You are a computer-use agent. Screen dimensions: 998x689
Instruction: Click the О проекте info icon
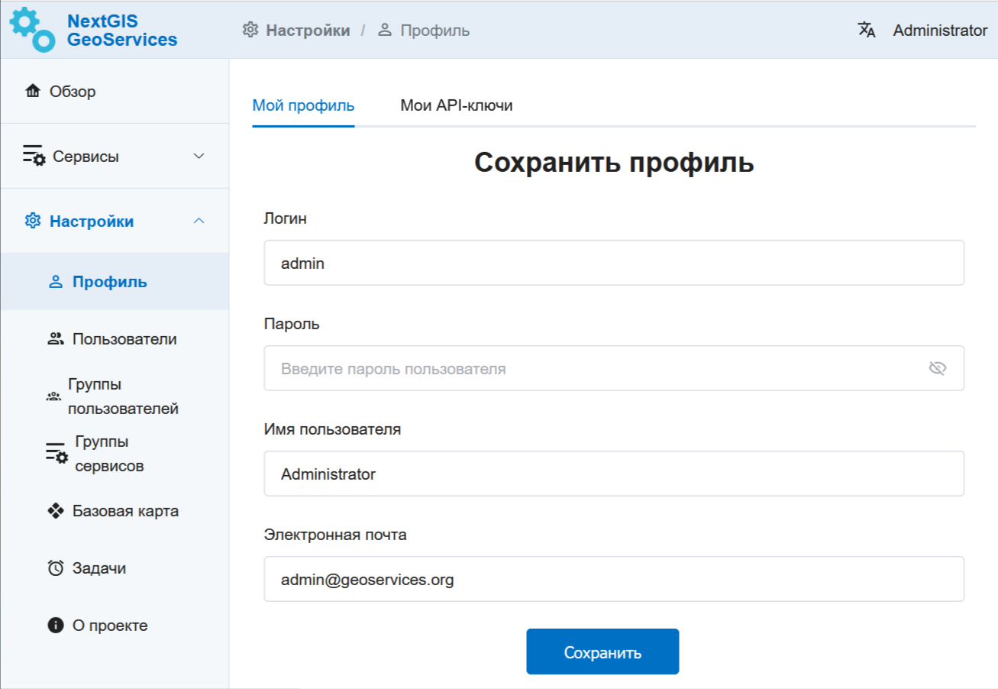[x=55, y=626]
